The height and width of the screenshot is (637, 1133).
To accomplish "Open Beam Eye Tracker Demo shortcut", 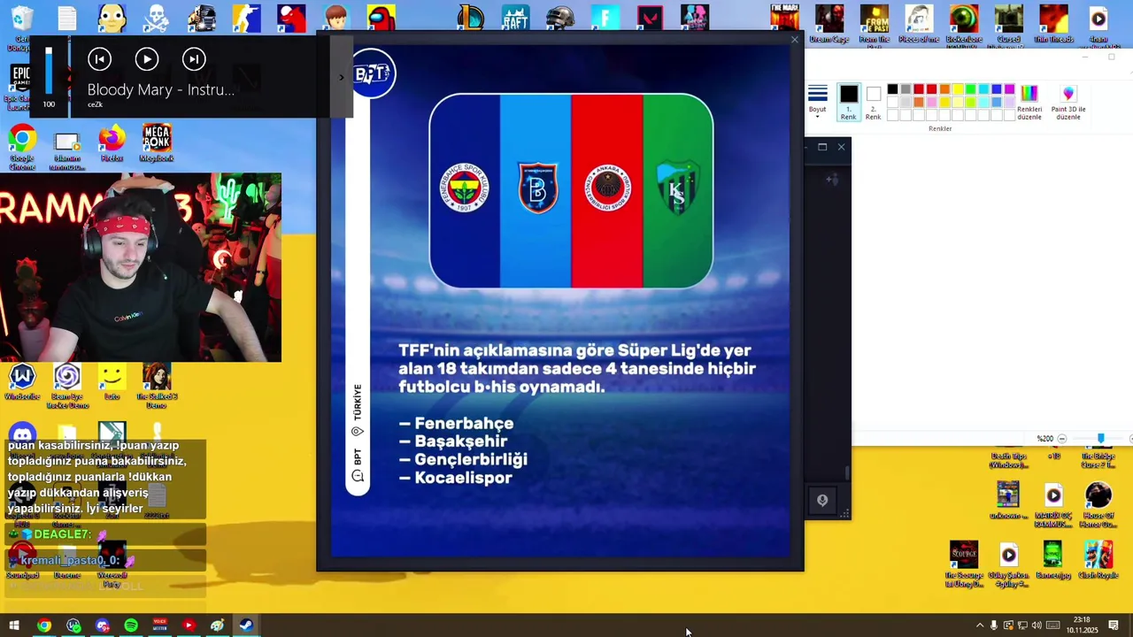I will (67, 387).
